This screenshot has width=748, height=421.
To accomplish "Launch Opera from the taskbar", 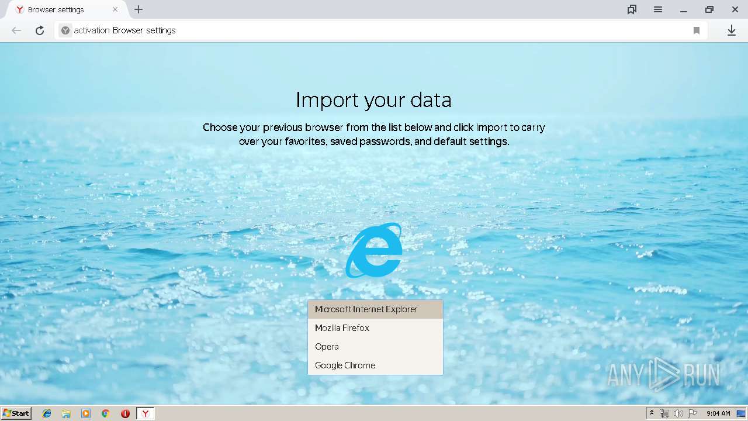I will coord(125,413).
